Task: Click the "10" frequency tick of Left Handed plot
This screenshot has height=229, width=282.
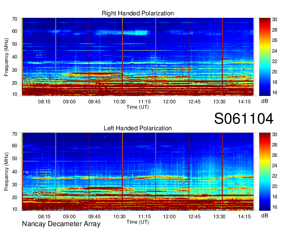Action: tap(15, 209)
